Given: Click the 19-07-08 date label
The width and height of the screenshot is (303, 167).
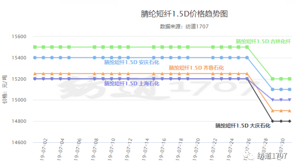Looking at the screenshot, I should (x=95, y=149).
